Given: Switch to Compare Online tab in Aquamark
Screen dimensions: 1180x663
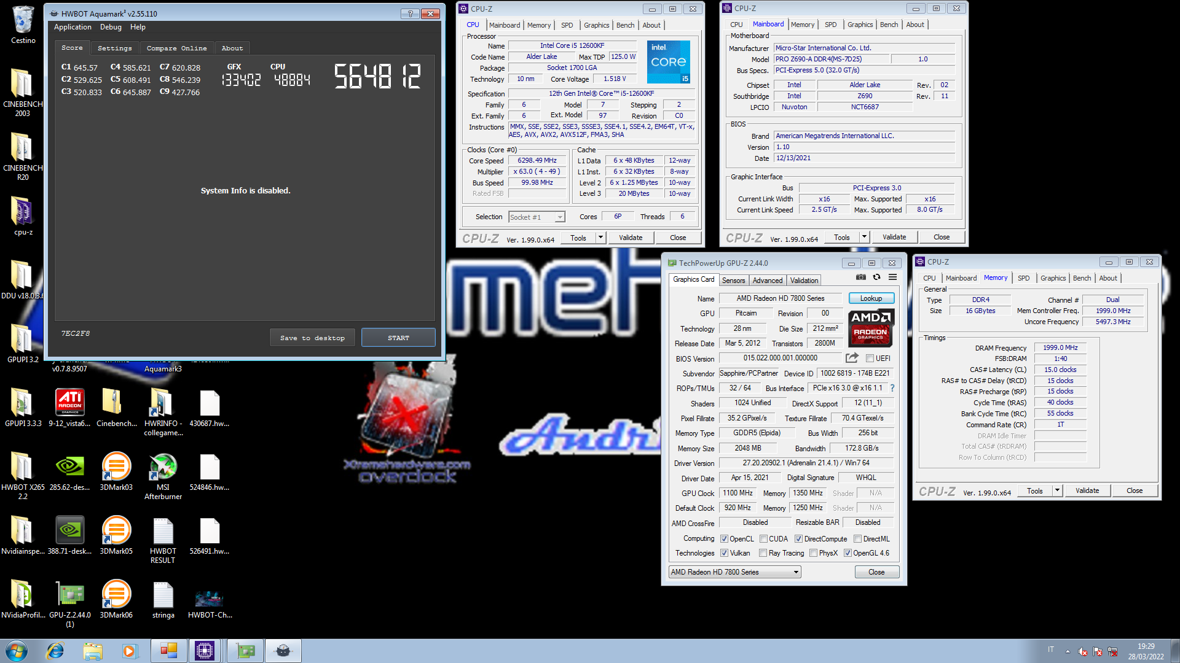Looking at the screenshot, I should [176, 48].
